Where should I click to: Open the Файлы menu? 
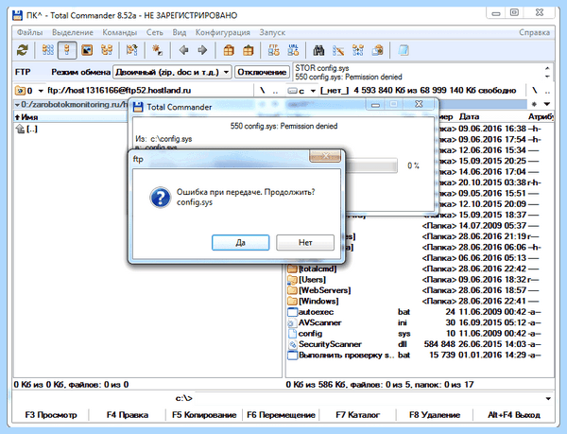point(29,32)
